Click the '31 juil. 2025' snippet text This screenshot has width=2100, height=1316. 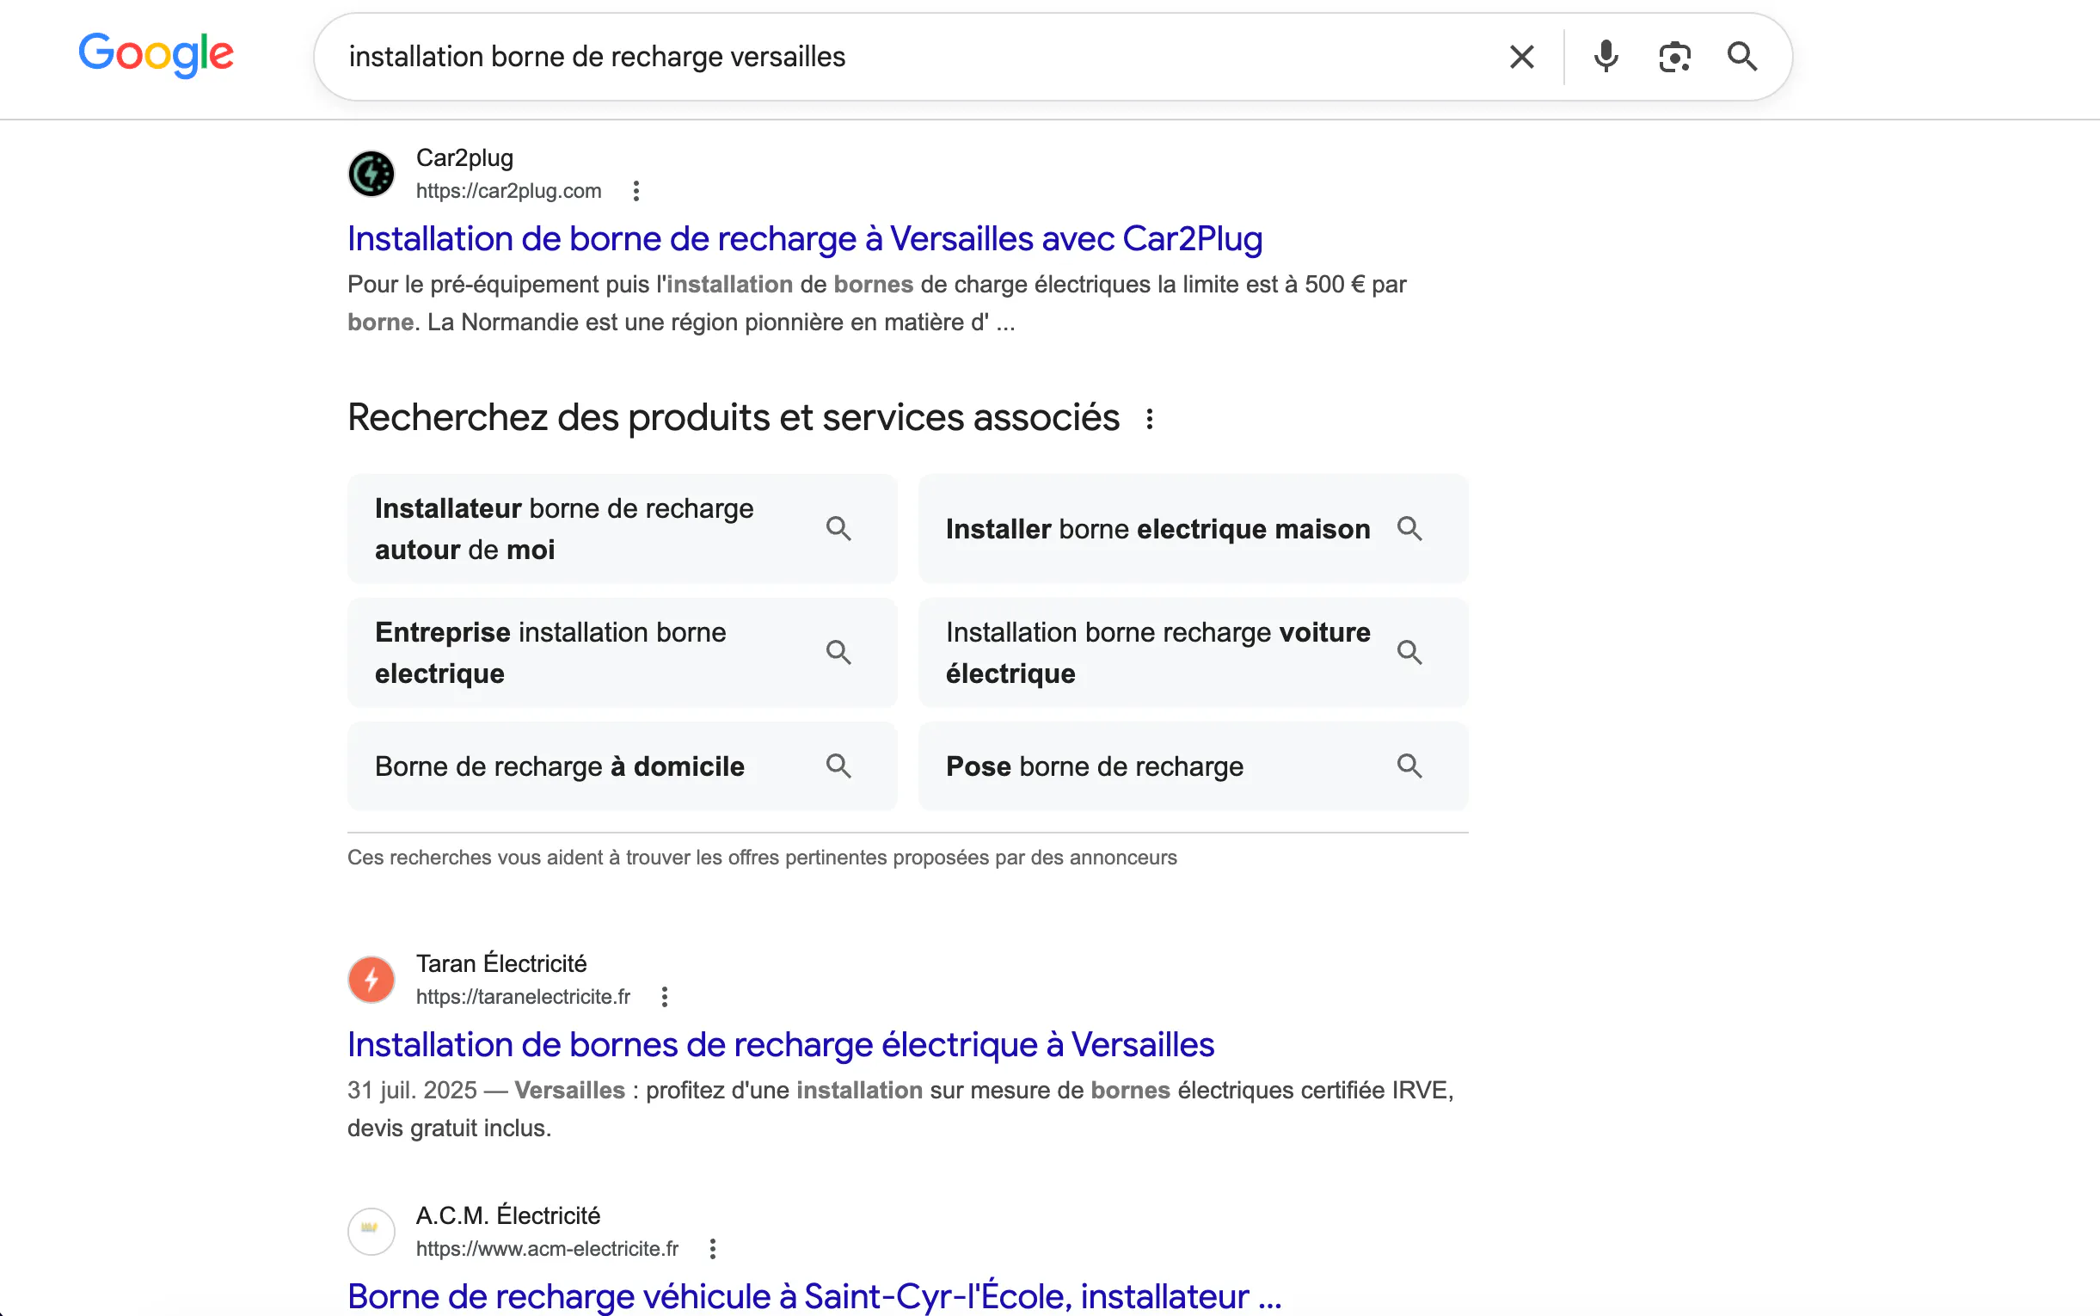pyautogui.click(x=412, y=1090)
